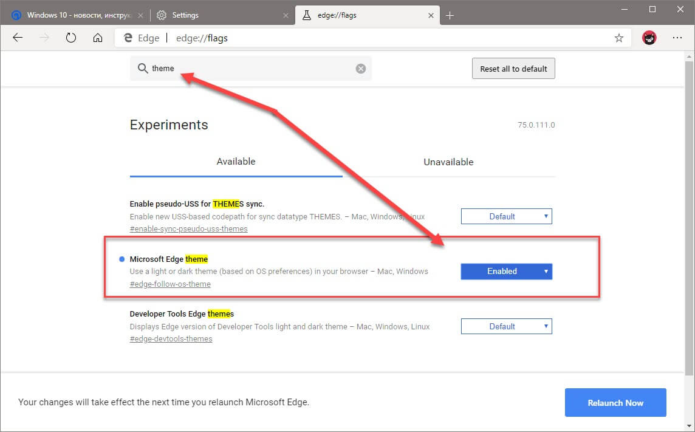This screenshot has height=432, width=695.
Task: Go back with the Back arrow
Action: point(18,38)
